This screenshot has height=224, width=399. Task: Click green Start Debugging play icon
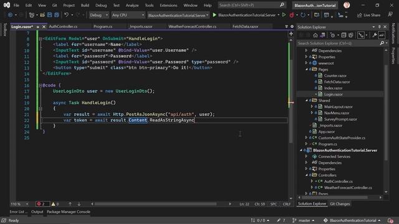point(214,15)
